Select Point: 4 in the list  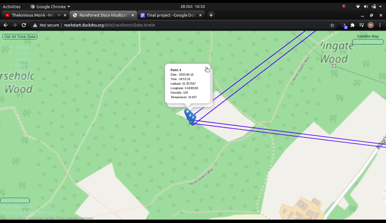pos(23,65)
